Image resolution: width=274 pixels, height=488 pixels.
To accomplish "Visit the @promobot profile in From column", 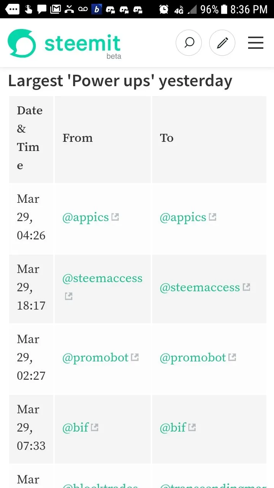I will (x=96, y=358).
